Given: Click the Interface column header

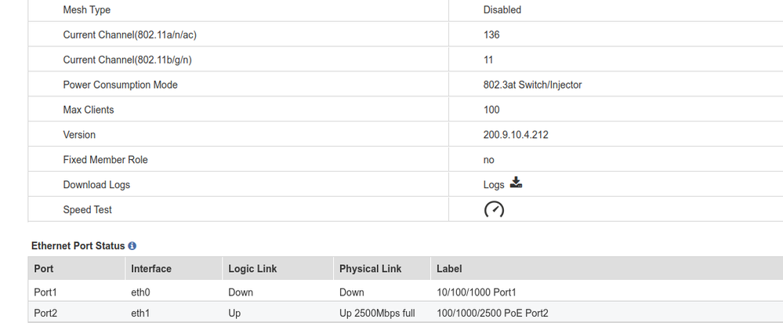Looking at the screenshot, I should [x=151, y=269].
